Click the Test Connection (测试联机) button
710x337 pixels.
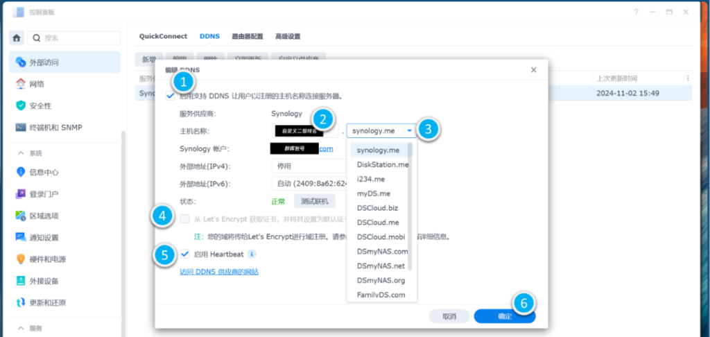coord(315,201)
